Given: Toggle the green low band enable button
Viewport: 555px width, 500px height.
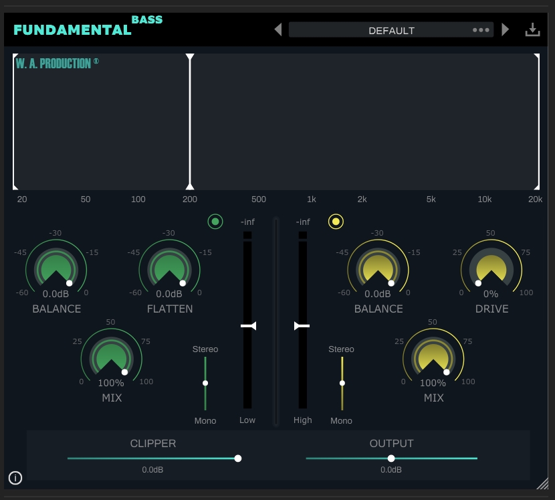Looking at the screenshot, I should [x=215, y=222].
